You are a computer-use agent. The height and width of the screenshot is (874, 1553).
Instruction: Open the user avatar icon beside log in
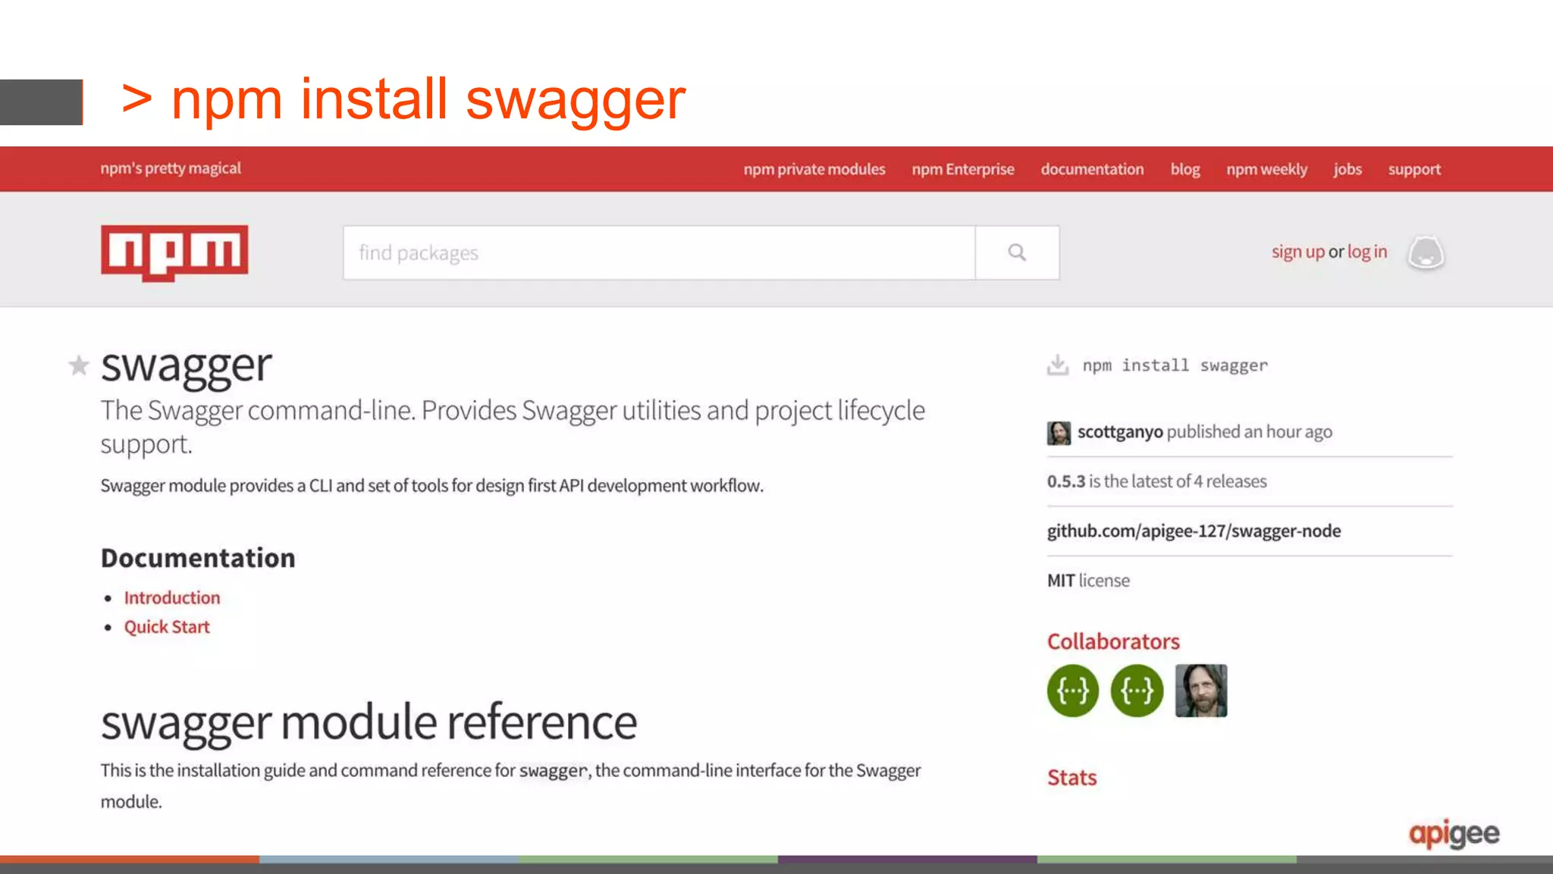coord(1426,252)
